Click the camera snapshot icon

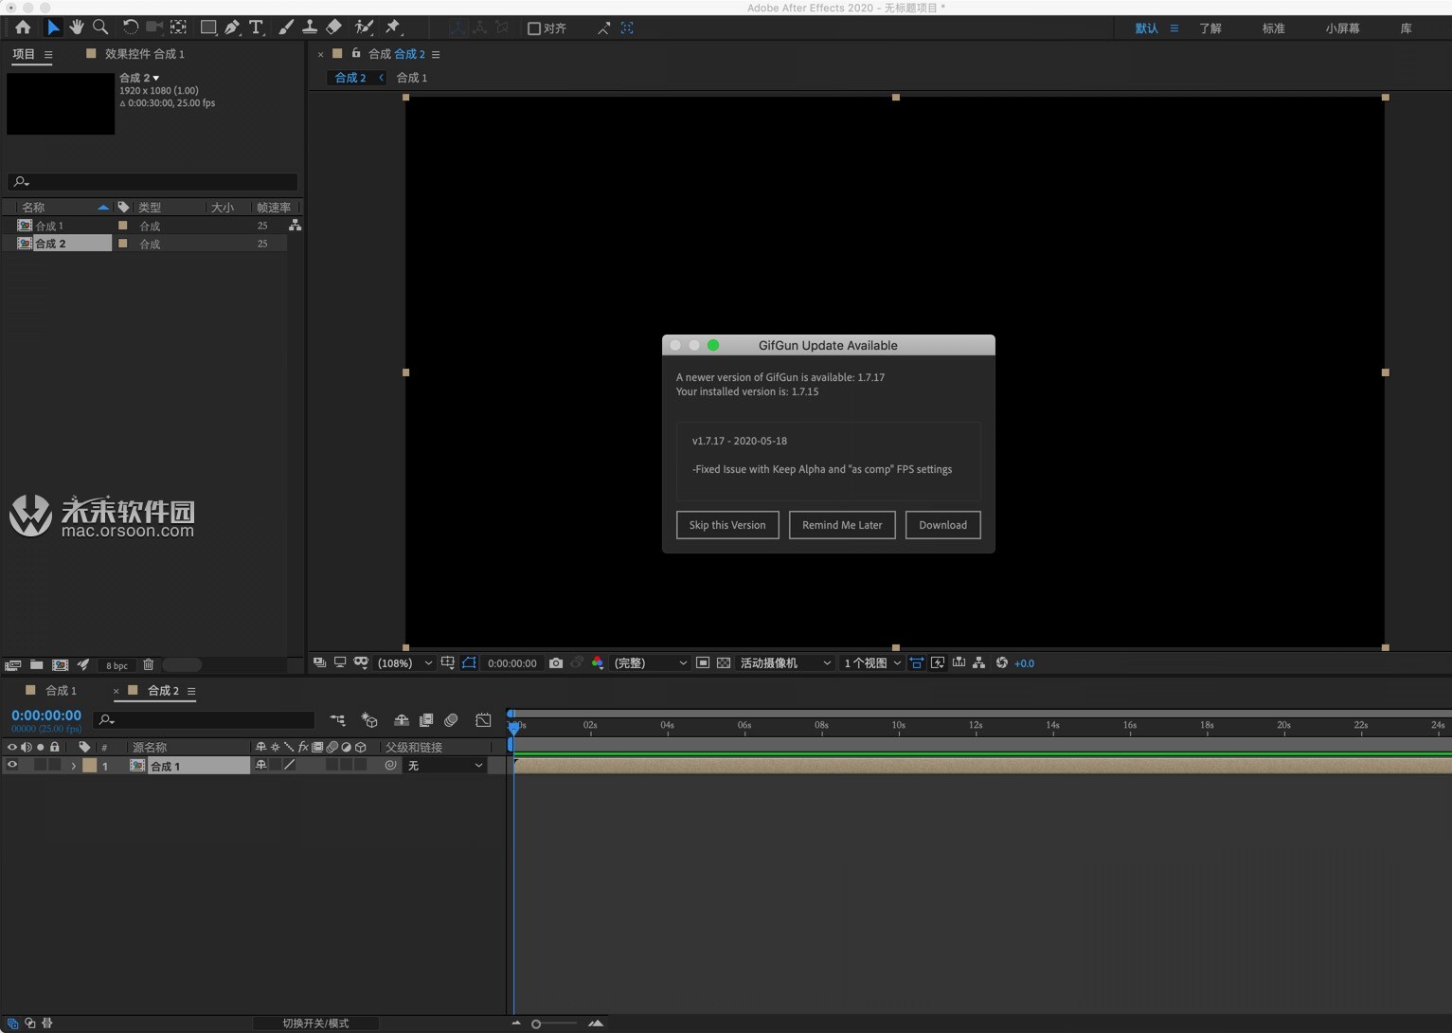pyautogui.click(x=556, y=663)
